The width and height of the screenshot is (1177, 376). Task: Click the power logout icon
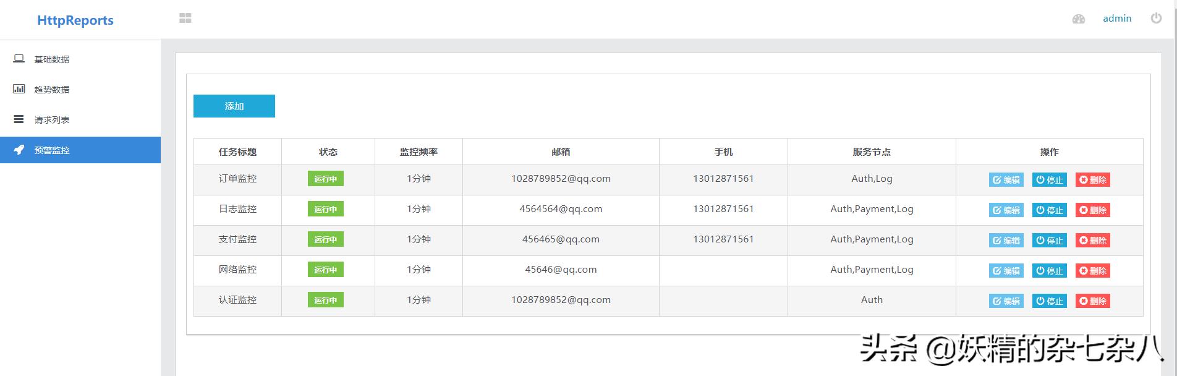click(x=1156, y=18)
